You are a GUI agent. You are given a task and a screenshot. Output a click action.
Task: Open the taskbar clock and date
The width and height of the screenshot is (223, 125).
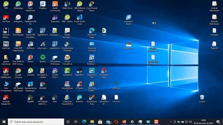point(203,122)
